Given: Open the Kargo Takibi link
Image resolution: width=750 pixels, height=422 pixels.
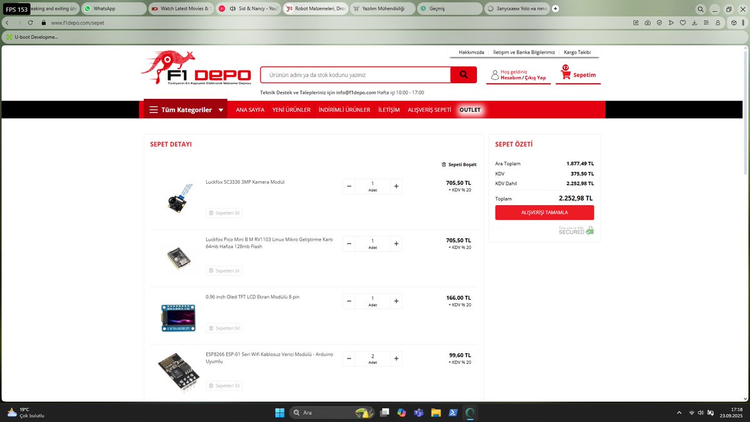Looking at the screenshot, I should tap(577, 53).
